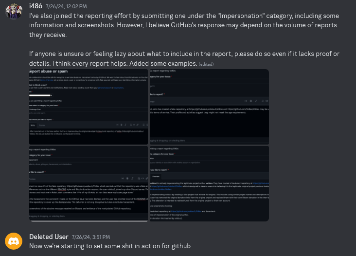The width and height of the screenshot is (356, 256).
Task: Click the heading icon in top-right screenshot
Action: coord(246,101)
